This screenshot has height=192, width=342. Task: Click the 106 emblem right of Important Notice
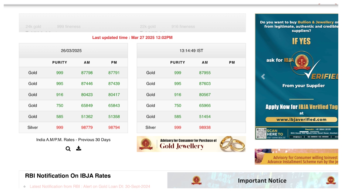click(331, 181)
